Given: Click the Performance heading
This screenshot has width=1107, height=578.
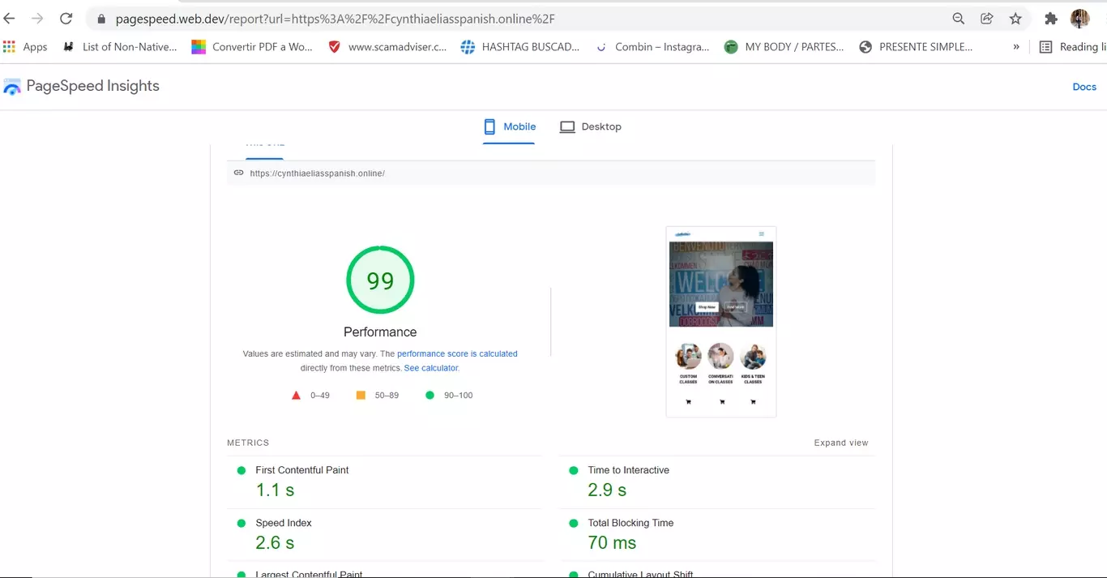Looking at the screenshot, I should (x=380, y=332).
